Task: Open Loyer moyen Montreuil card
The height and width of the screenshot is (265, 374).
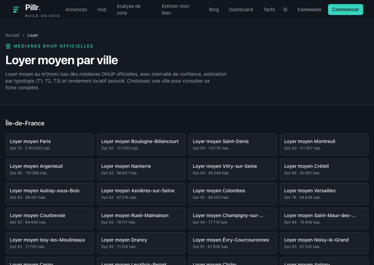Action: click(324, 144)
